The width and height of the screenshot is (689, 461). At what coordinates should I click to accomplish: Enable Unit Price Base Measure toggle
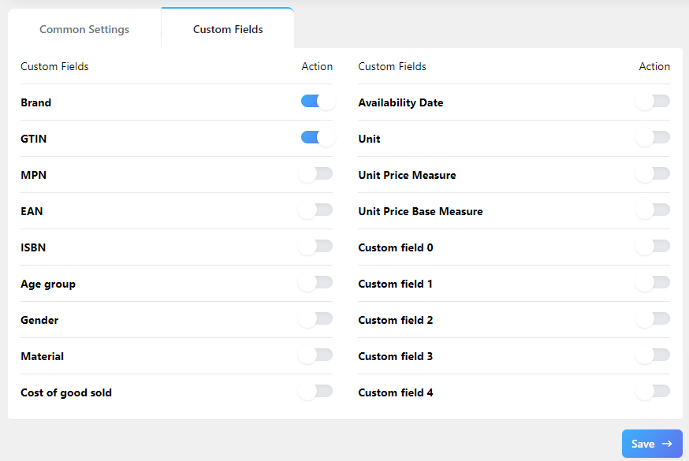point(654,210)
